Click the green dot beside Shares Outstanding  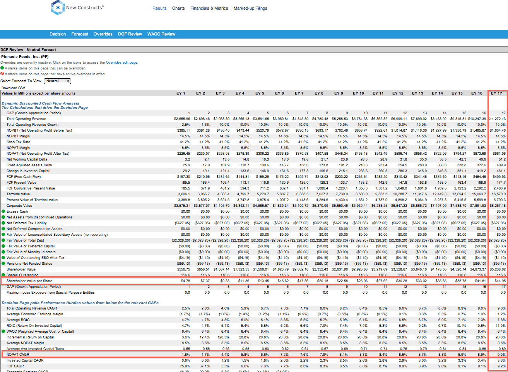(3, 275)
